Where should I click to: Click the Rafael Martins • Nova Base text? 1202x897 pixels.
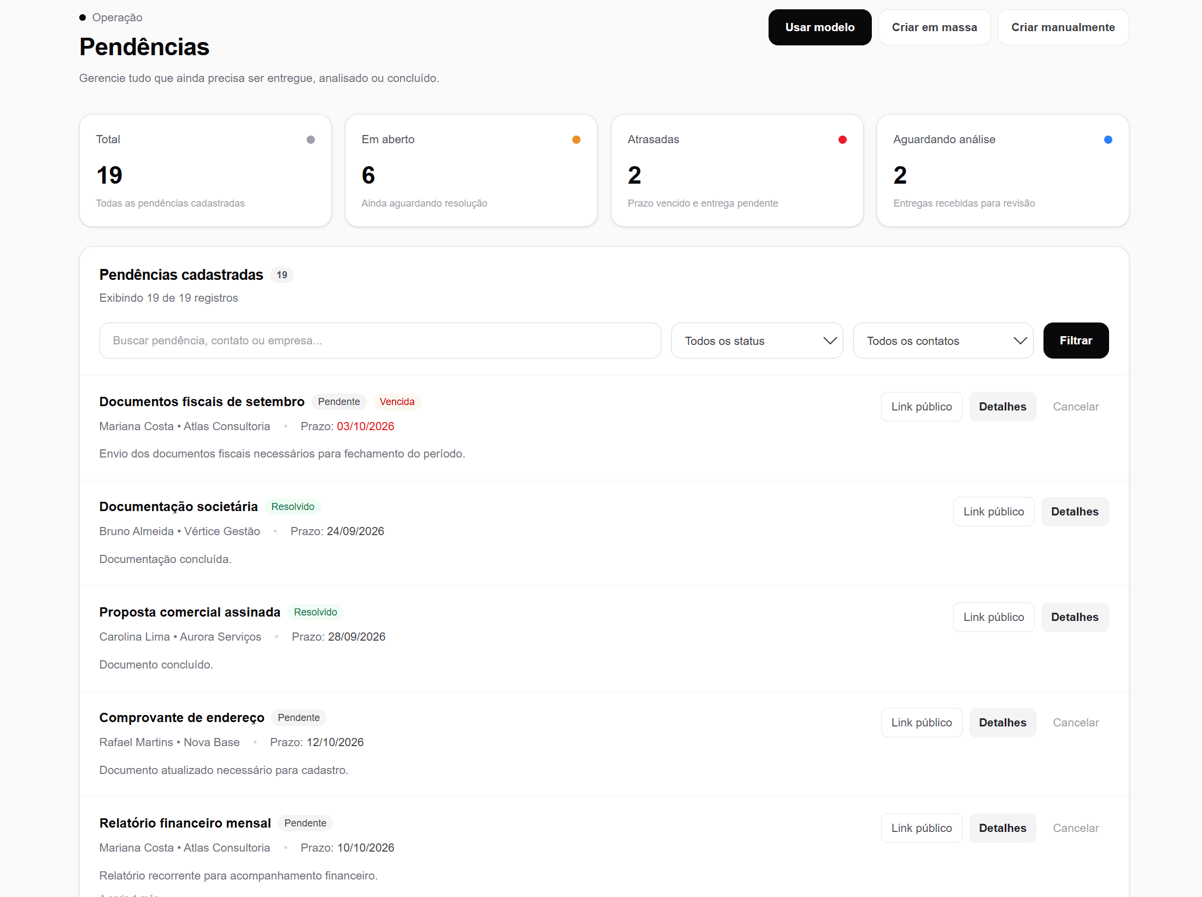point(169,742)
